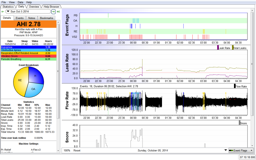Viewport: 256px width, 160px height.
Task: Click the Obstructive Apnea event summary row
Action: (28, 50)
